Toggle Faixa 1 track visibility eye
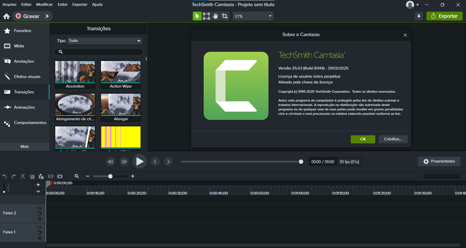This screenshot has width=466, height=248. [x=40, y=227]
